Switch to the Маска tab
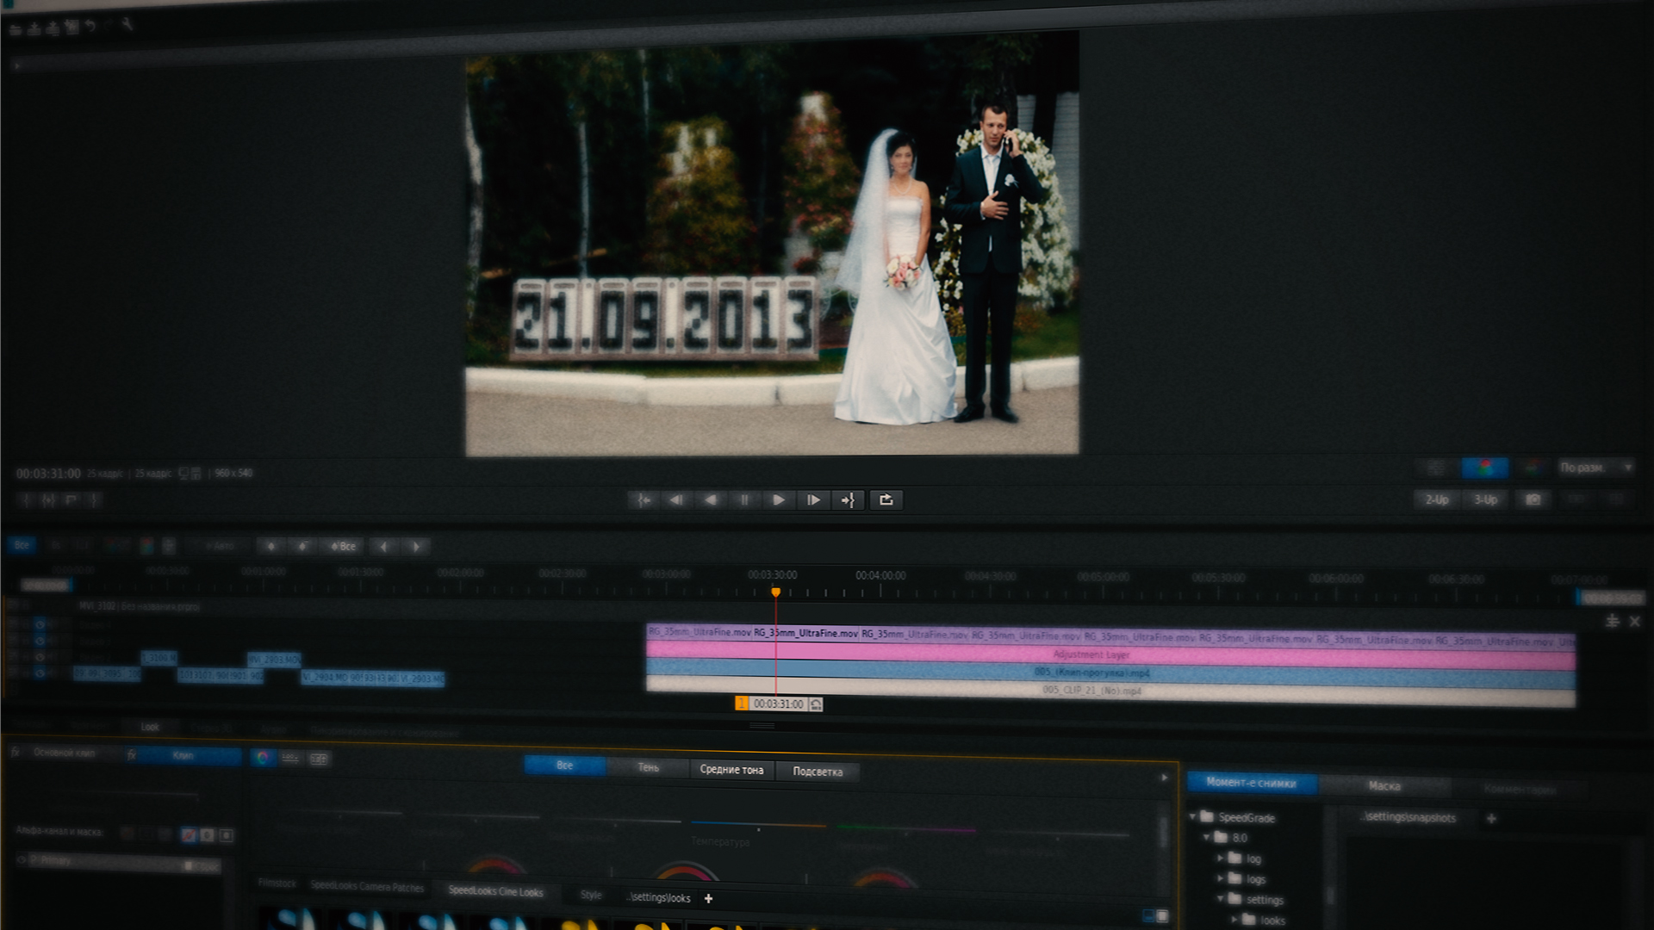This screenshot has height=930, width=1654. [x=1384, y=785]
